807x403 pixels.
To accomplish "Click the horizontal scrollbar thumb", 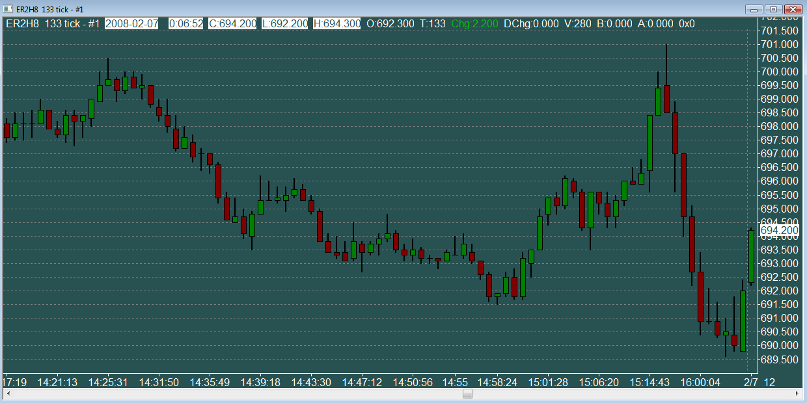I will [x=467, y=394].
